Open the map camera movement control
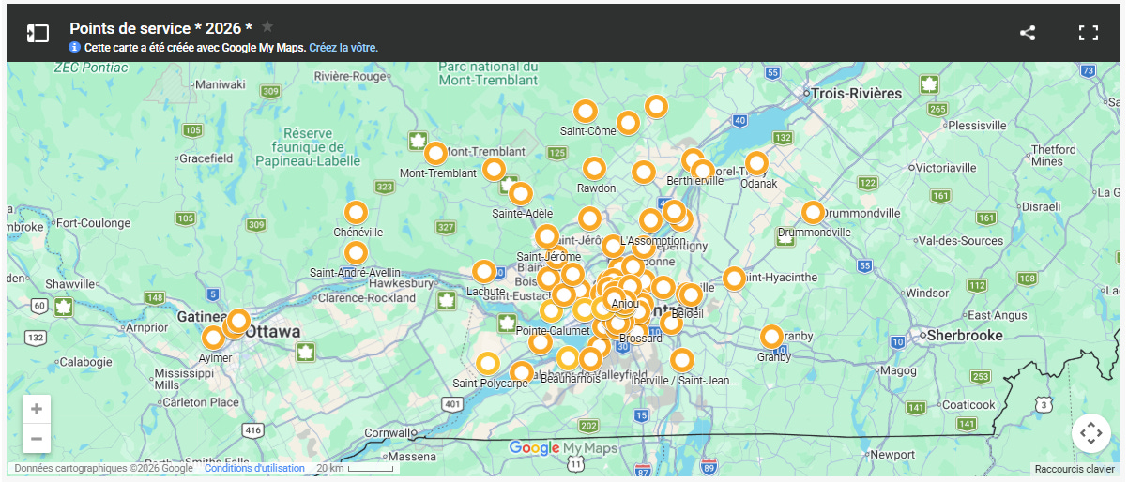The width and height of the screenshot is (1128, 482). (x=1090, y=433)
